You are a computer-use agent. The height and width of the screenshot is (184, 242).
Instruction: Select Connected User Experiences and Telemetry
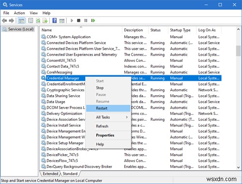click(131, 55)
